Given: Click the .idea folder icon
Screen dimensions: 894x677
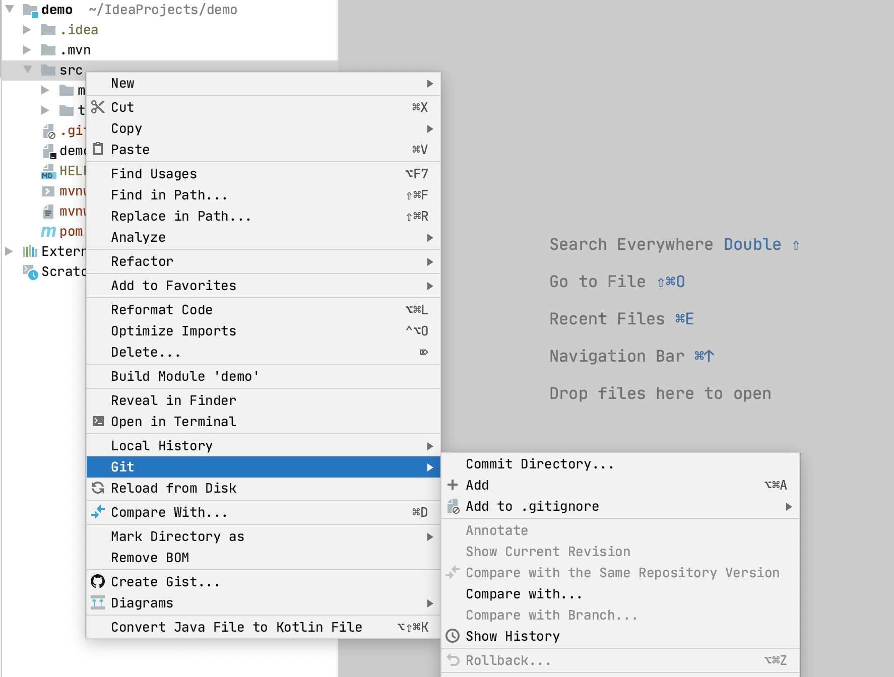Looking at the screenshot, I should click(x=48, y=30).
